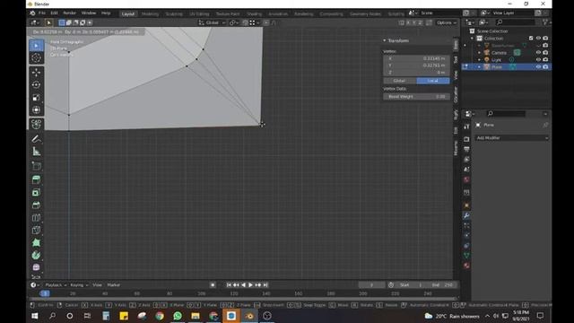
Task: Open the timeline Marker menu
Action: coord(114,285)
